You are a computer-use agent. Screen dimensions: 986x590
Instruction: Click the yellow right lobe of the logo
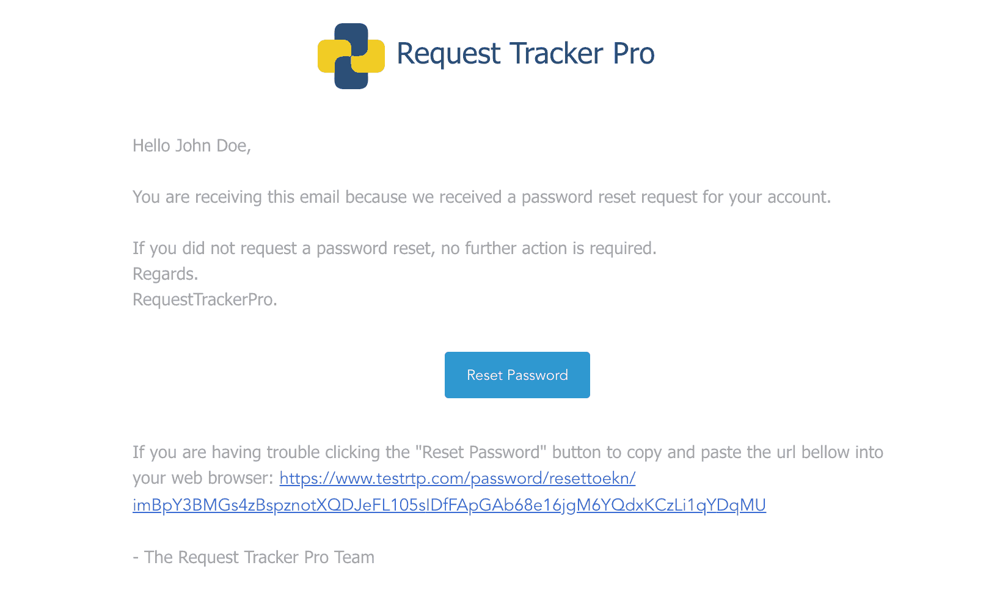[x=370, y=56]
